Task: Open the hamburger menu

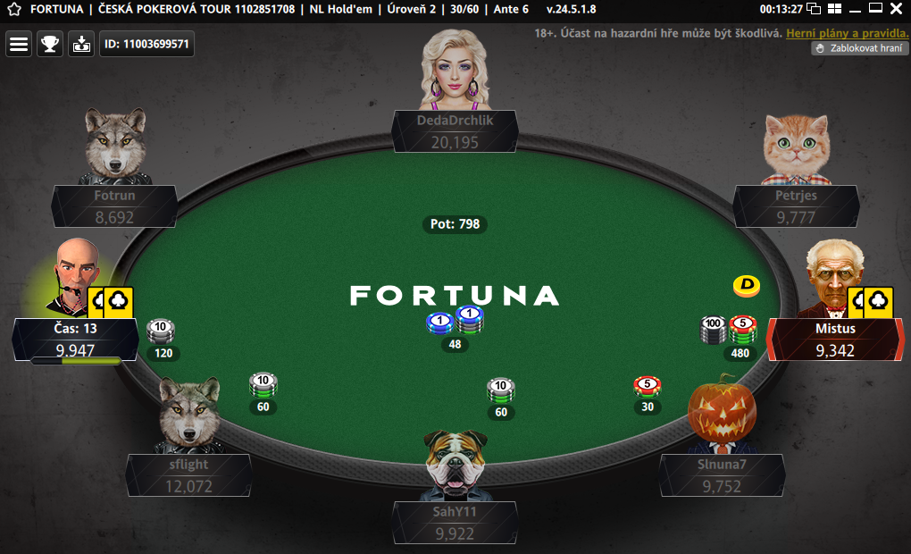Action: coord(19,44)
